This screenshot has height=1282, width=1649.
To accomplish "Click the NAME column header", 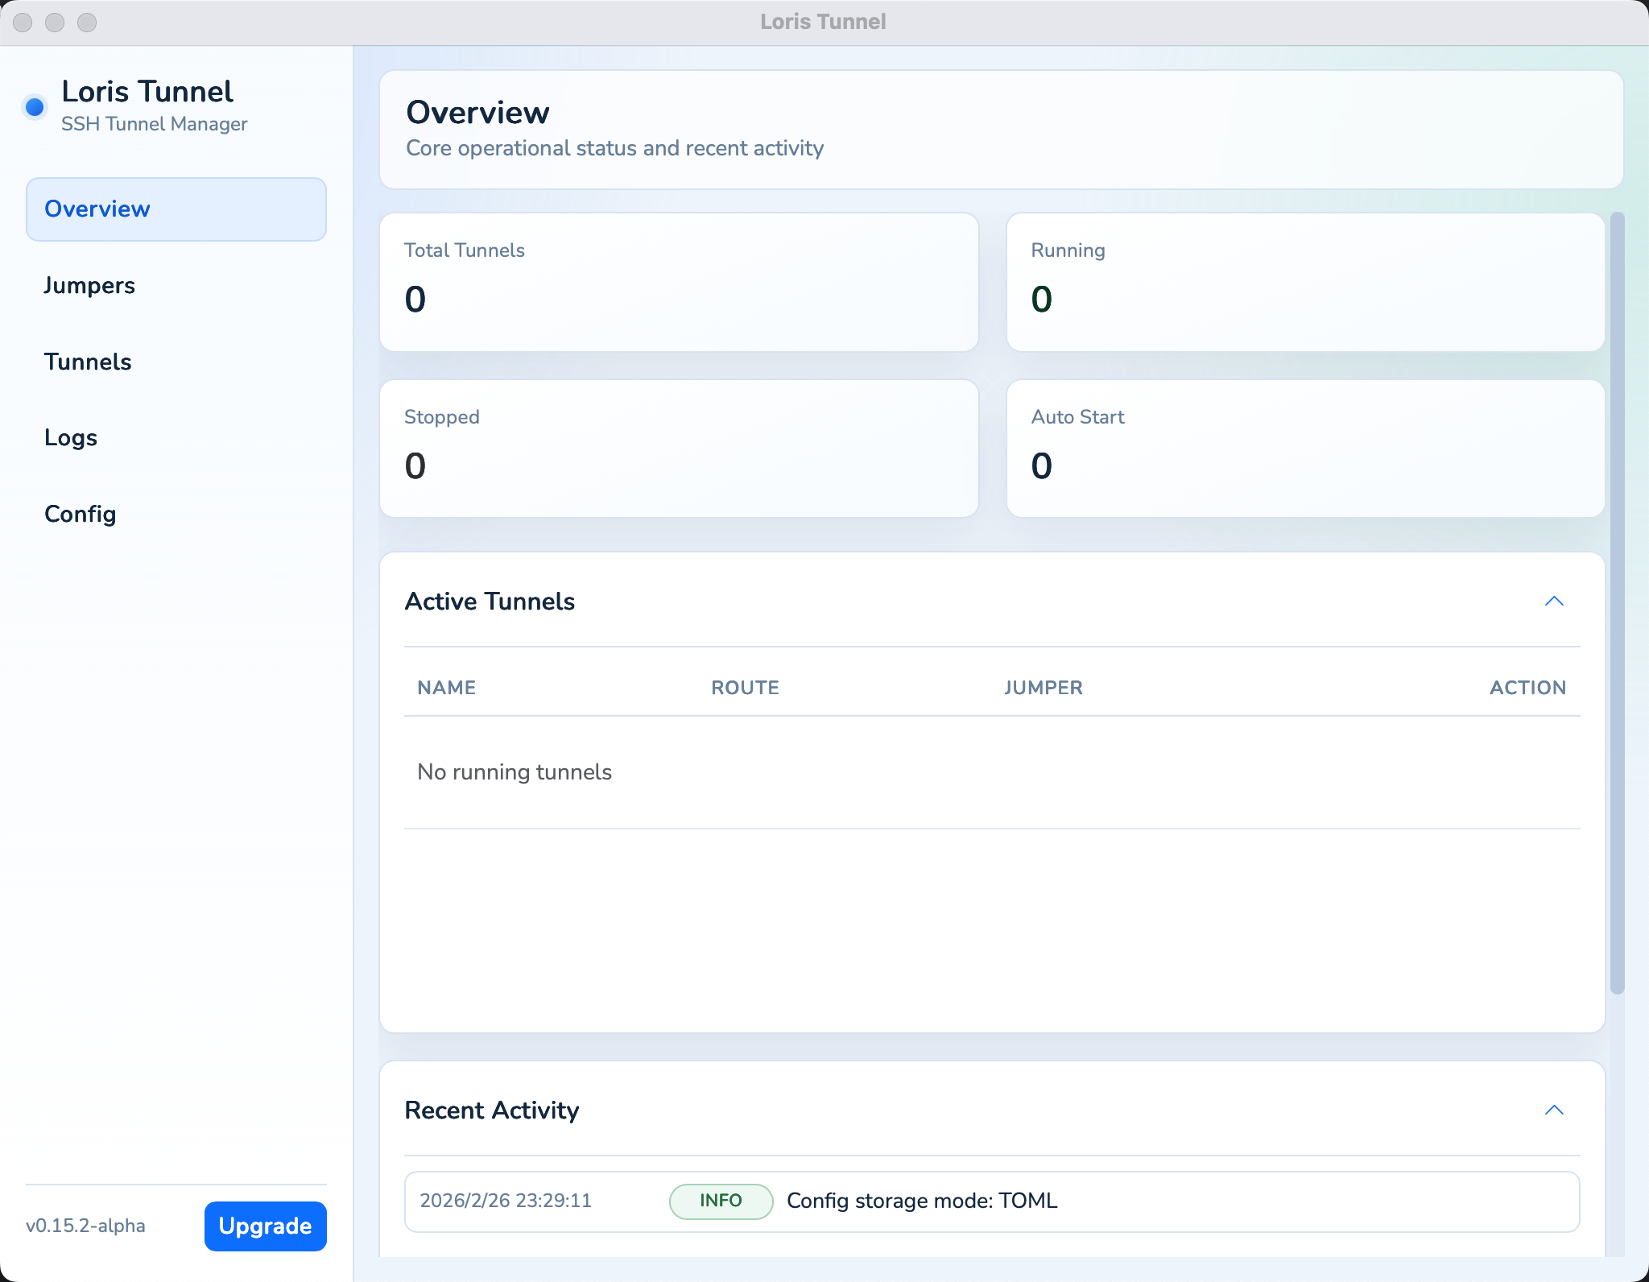I will [x=446, y=688].
